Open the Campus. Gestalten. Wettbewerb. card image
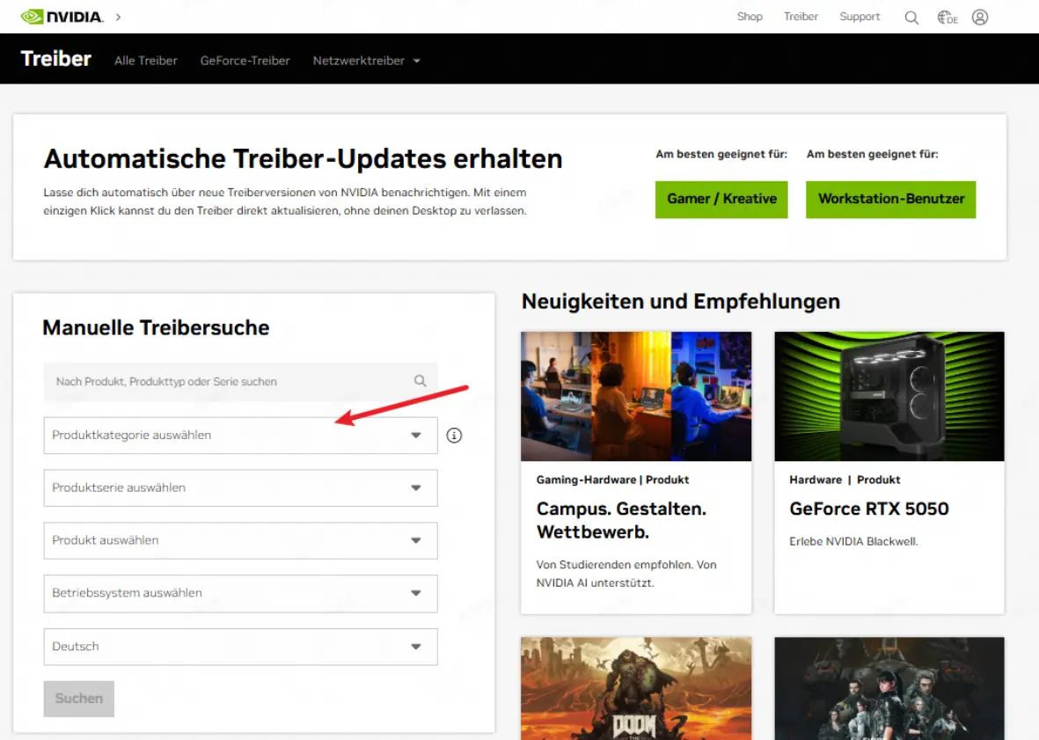The width and height of the screenshot is (1039, 740). tap(636, 396)
